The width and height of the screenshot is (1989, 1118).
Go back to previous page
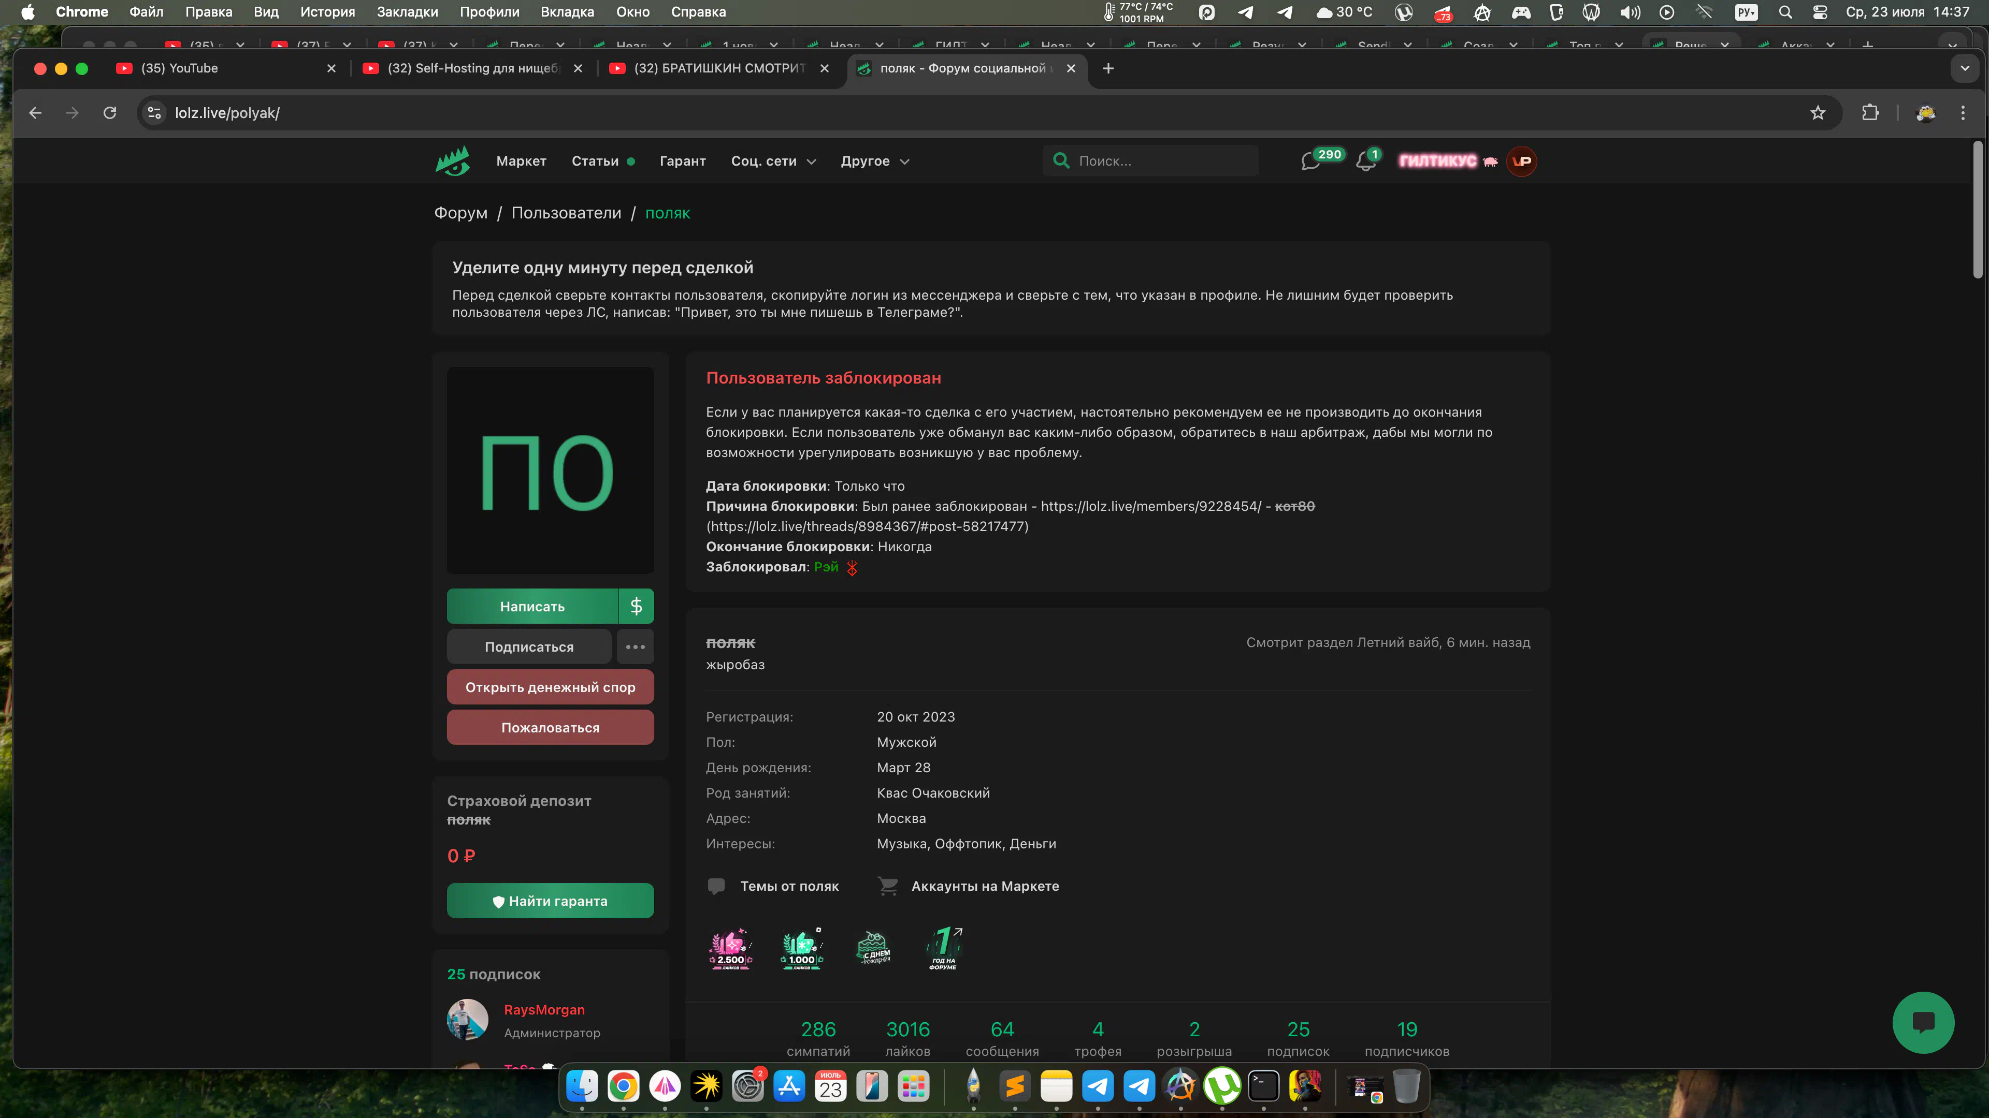[36, 113]
